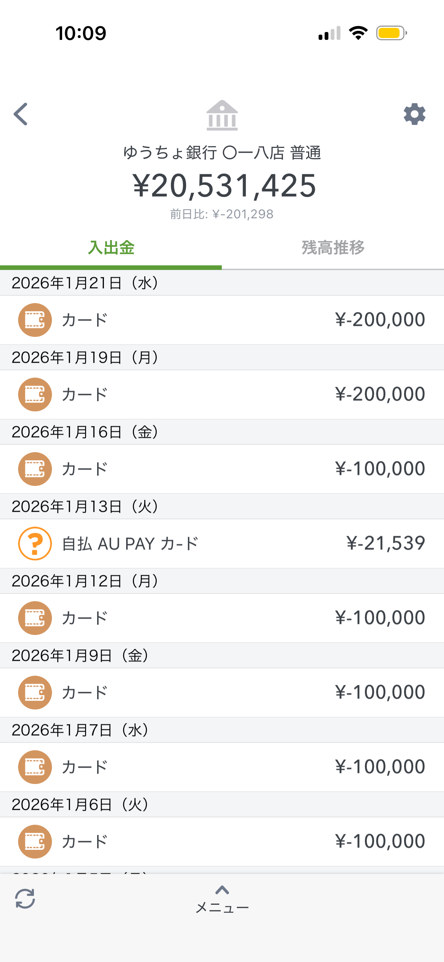Open account settings gear icon
The image size is (444, 962).
pos(414,114)
